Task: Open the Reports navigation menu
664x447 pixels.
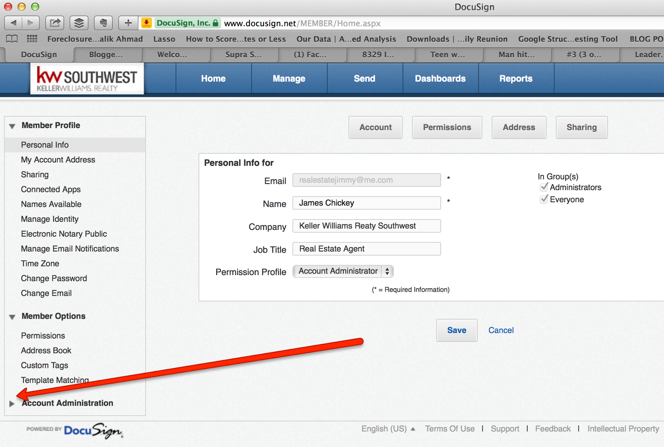Action: (516, 78)
